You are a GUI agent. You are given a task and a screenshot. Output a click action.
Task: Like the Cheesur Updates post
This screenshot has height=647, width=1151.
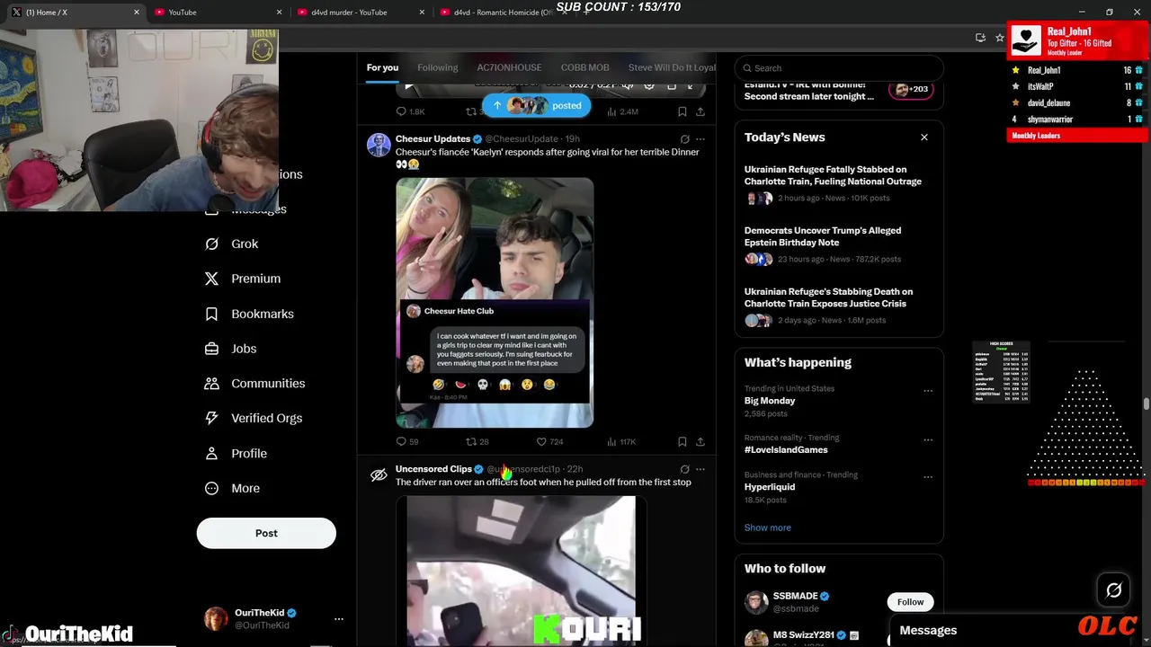pos(549,441)
